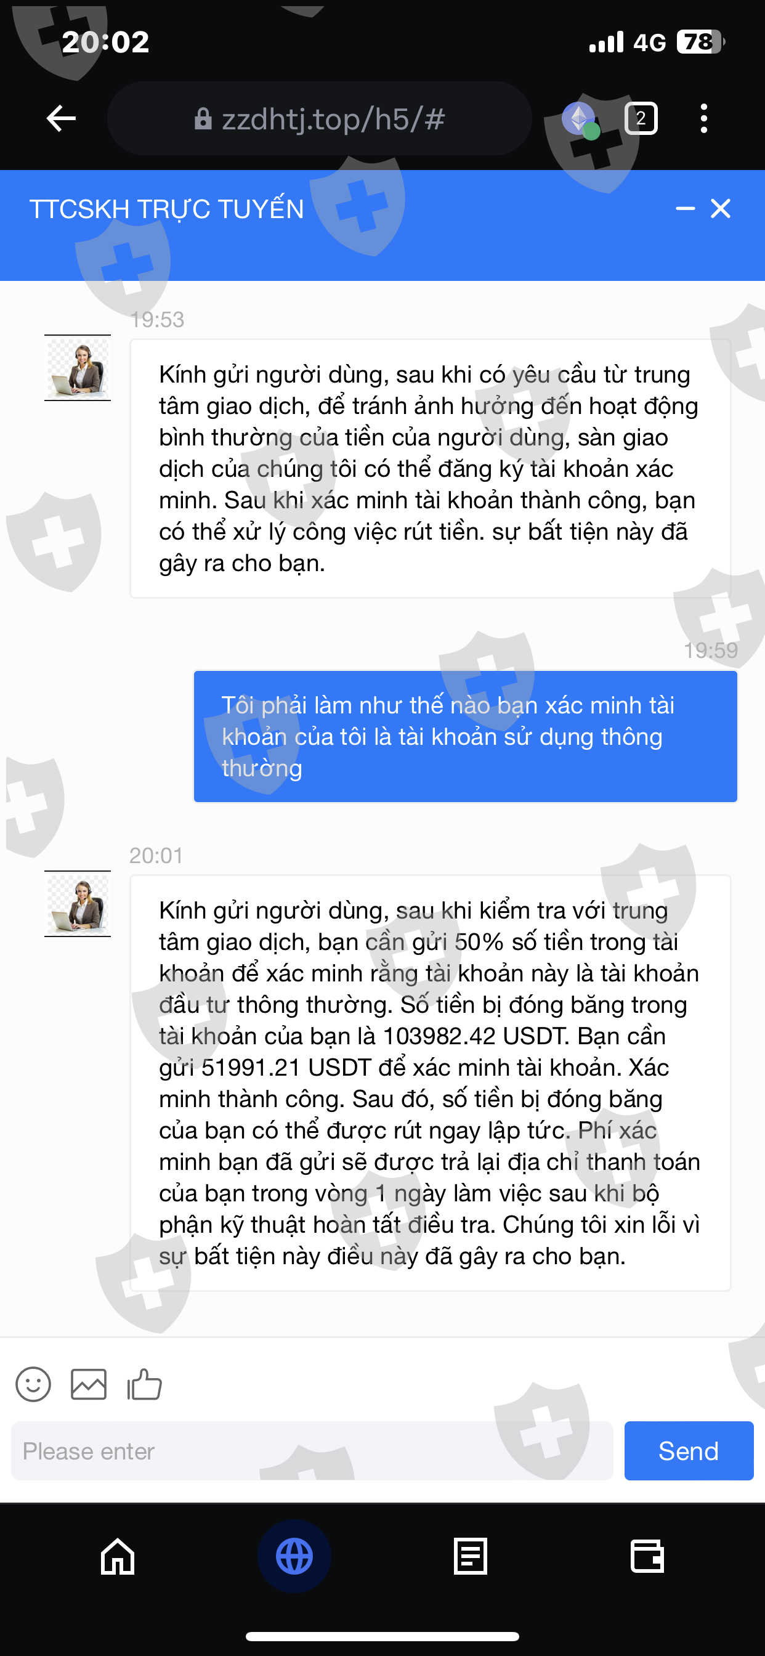Tap the lock icon beside the URL
This screenshot has width=765, height=1656.
[203, 119]
